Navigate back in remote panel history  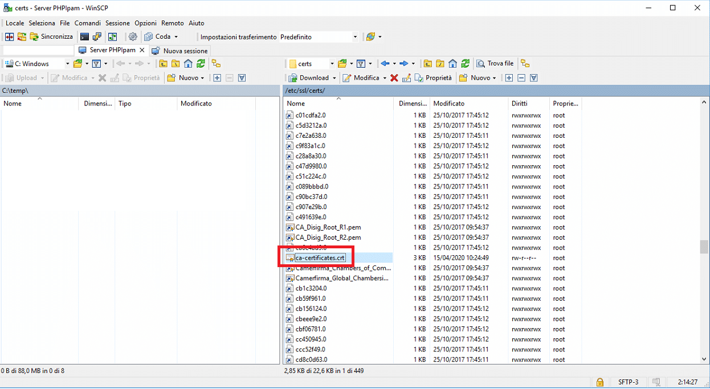[x=385, y=63]
